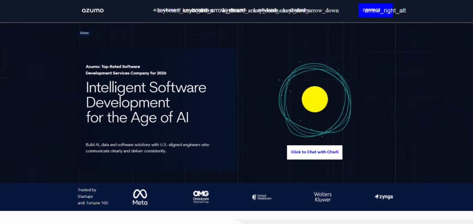
Task: Click the azumo logo in header
Action: coord(92,11)
